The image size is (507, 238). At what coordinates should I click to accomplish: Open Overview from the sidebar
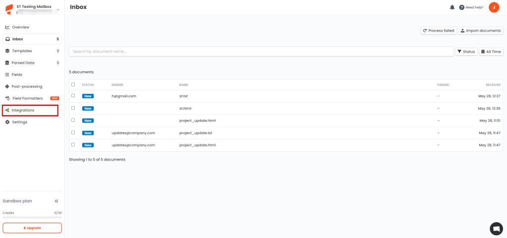click(x=20, y=27)
